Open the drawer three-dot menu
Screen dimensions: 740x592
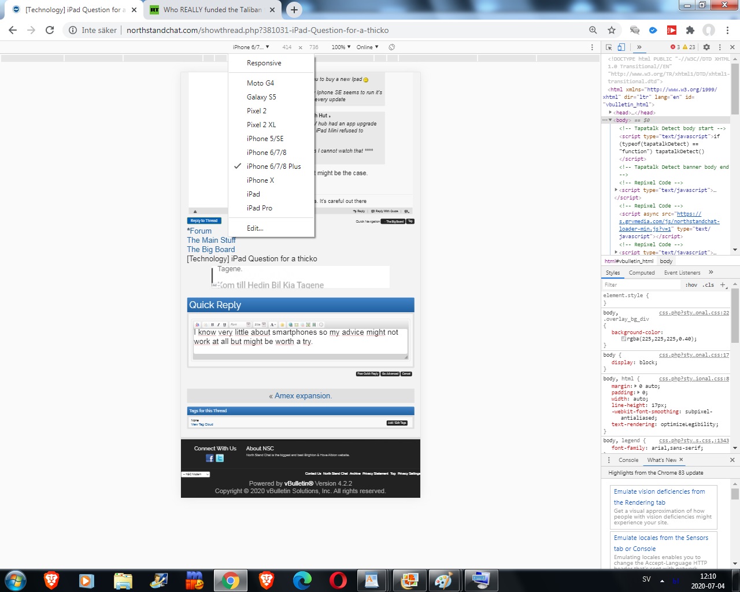tap(609, 460)
